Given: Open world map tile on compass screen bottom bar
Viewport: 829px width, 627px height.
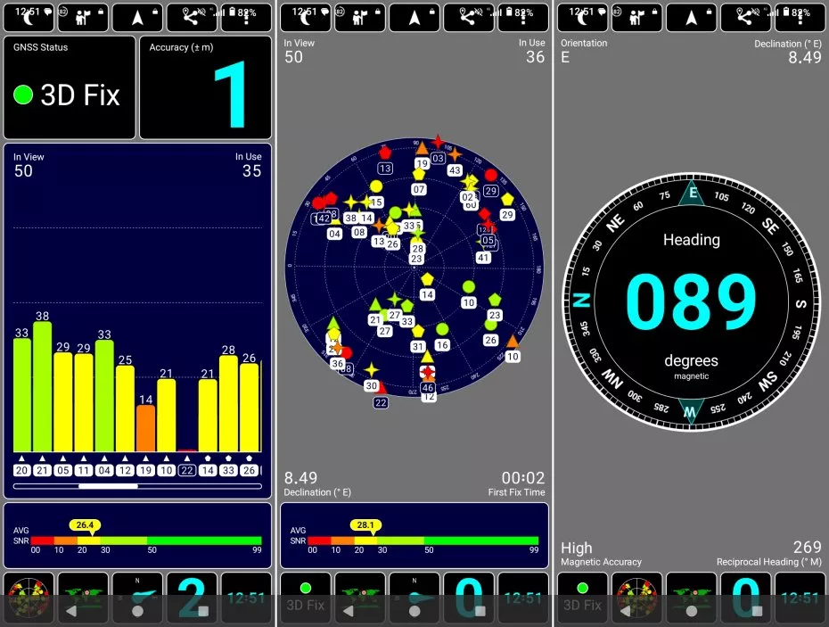Looking at the screenshot, I should (x=692, y=598).
